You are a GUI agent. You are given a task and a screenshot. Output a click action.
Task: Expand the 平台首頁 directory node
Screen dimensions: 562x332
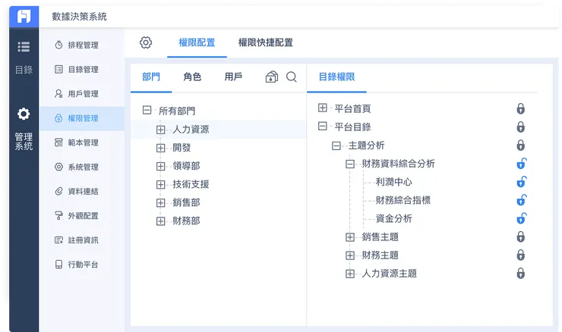[323, 108]
